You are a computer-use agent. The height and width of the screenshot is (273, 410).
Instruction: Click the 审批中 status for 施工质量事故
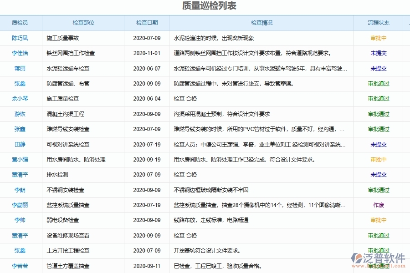(x=379, y=38)
